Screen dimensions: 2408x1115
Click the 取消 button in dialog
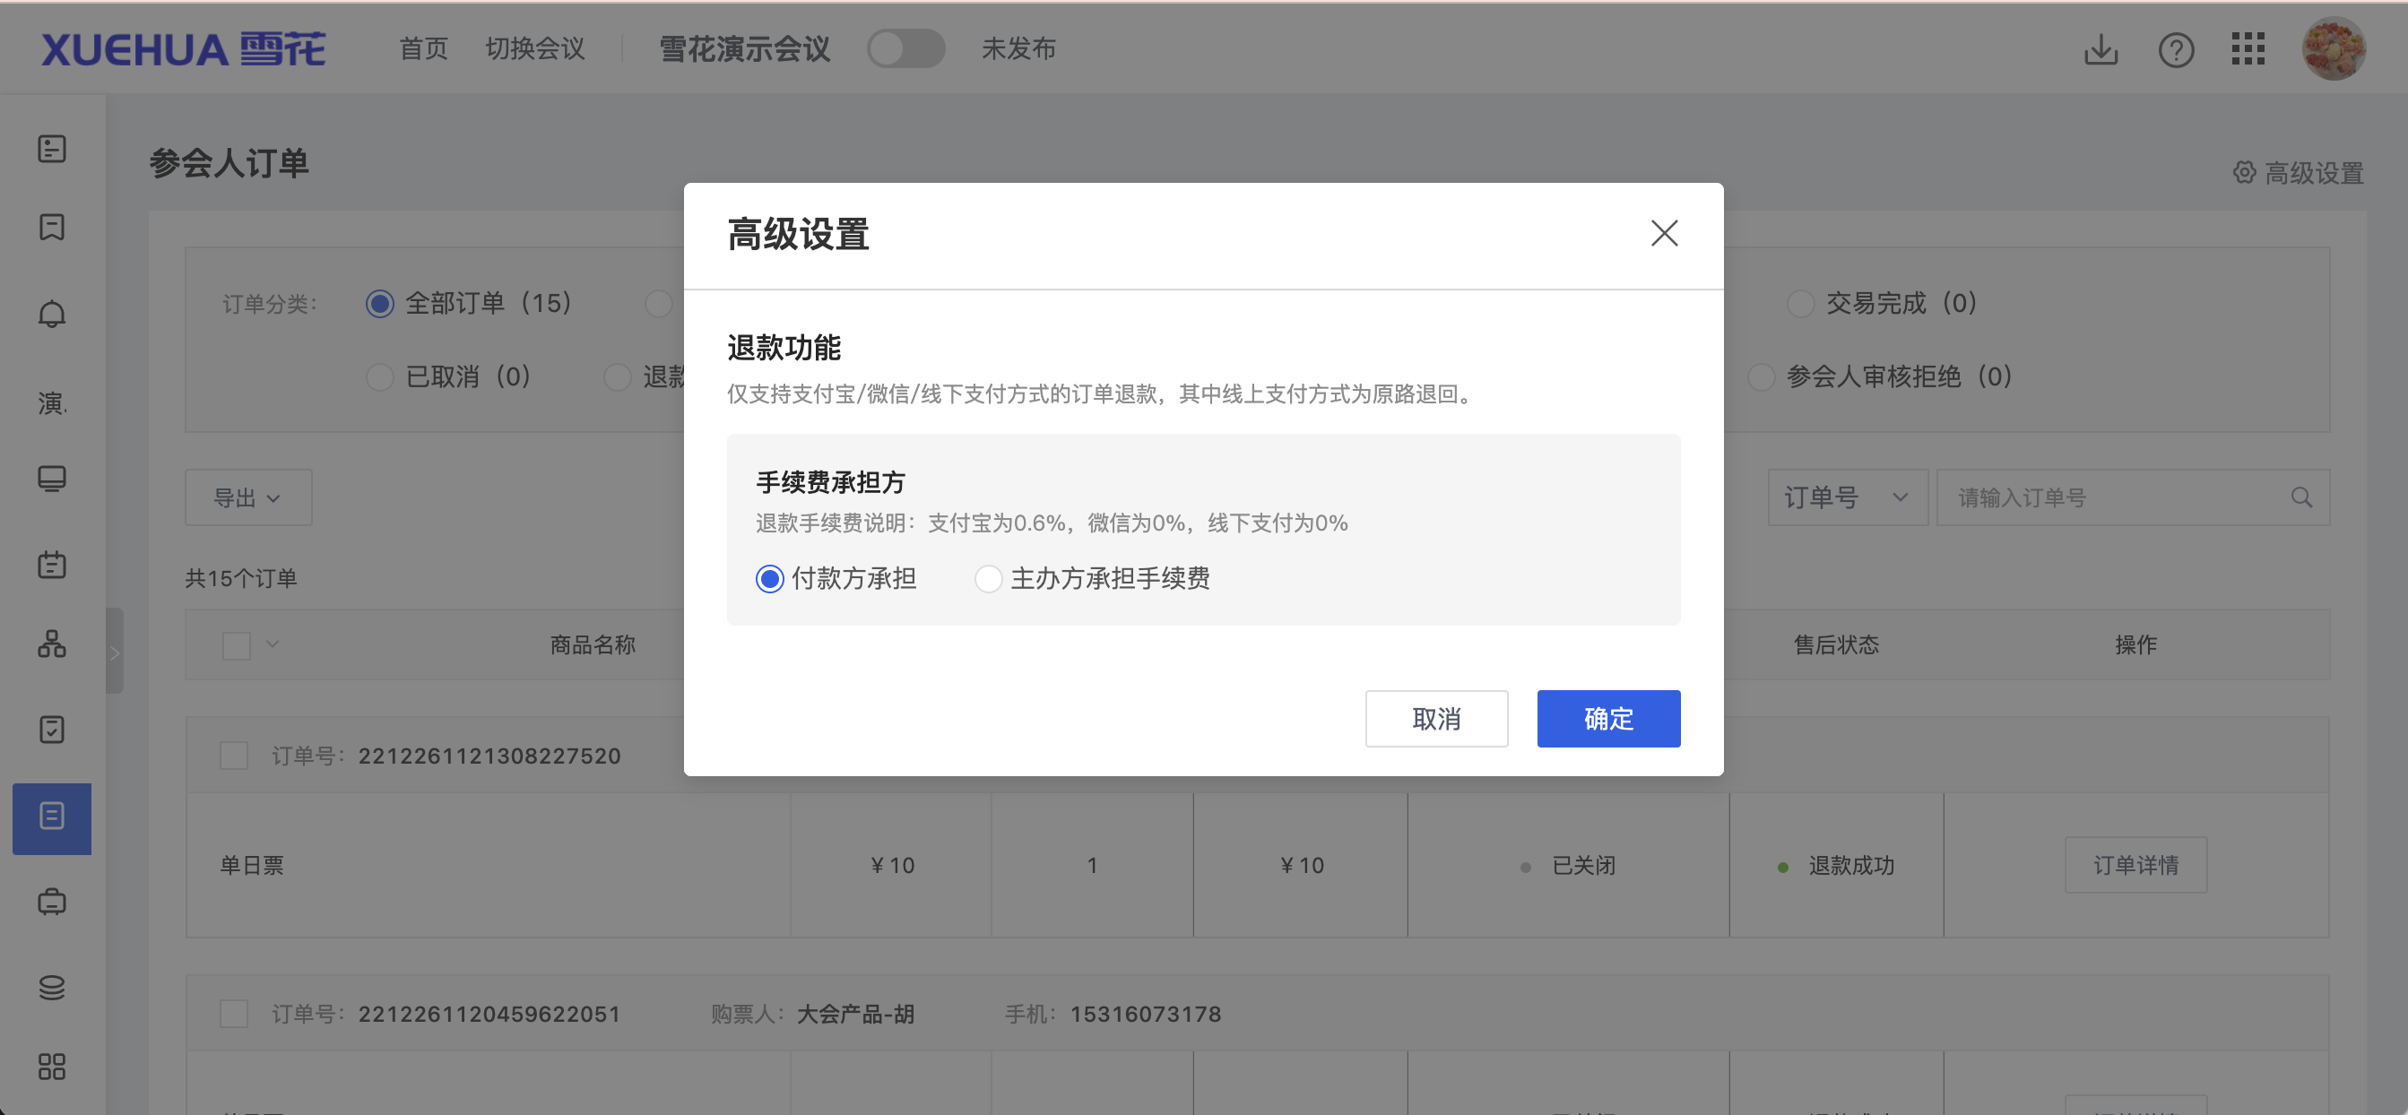[x=1436, y=719]
